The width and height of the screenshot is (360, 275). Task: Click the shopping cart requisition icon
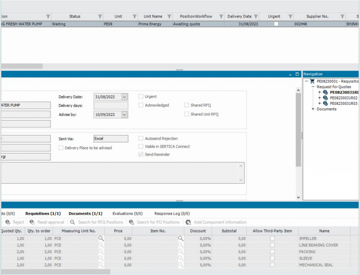312,81
